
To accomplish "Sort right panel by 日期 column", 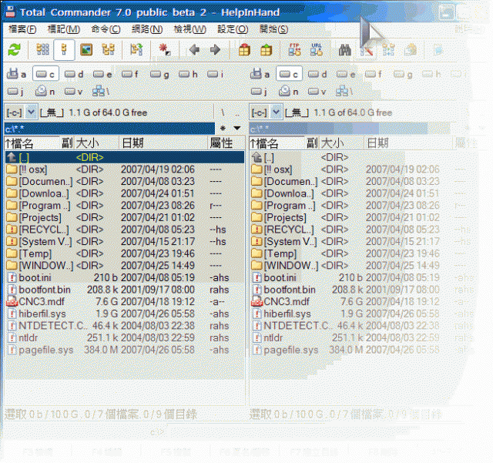I will pyautogui.click(x=408, y=143).
